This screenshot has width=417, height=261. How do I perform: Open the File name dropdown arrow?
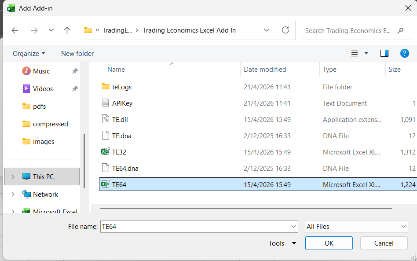[x=293, y=226]
